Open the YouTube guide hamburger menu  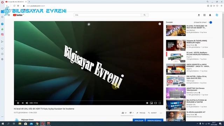[9, 15]
